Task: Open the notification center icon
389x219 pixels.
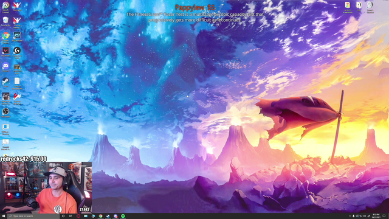Action: [384, 216]
